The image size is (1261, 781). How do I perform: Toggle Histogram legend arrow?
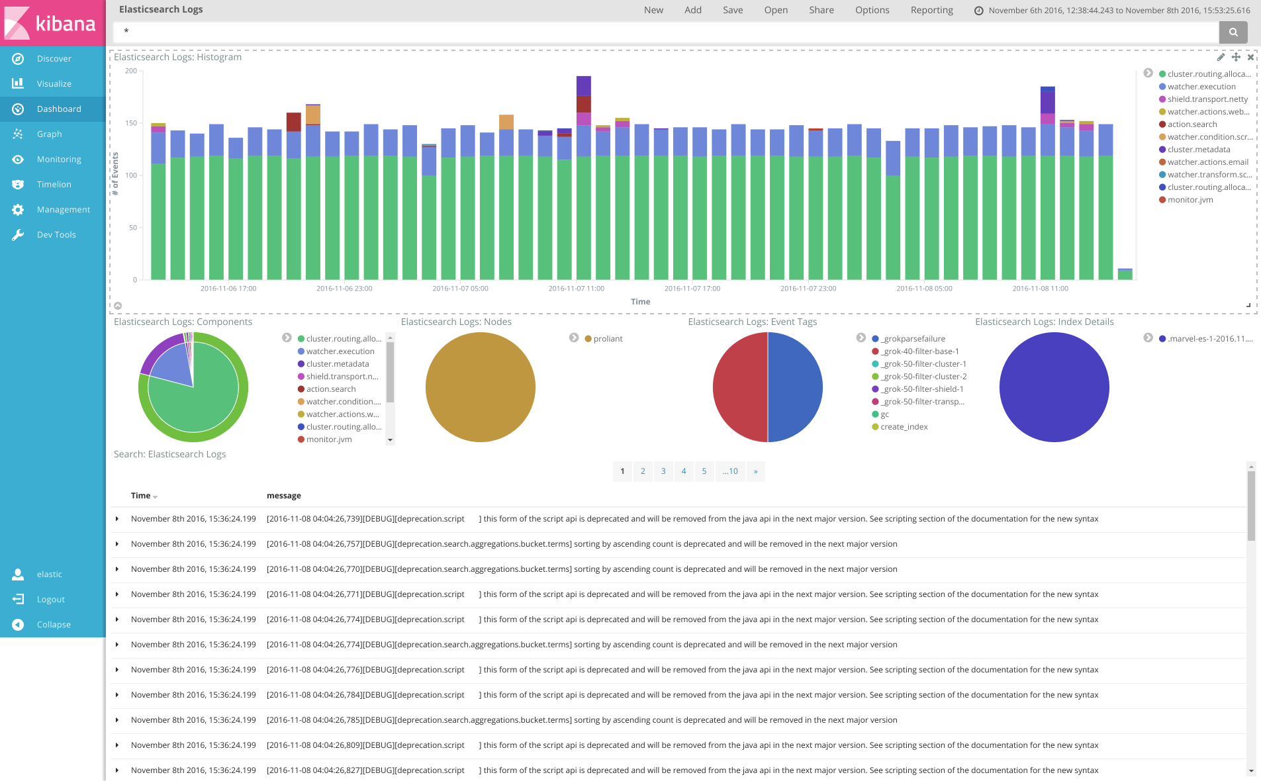(x=1148, y=73)
